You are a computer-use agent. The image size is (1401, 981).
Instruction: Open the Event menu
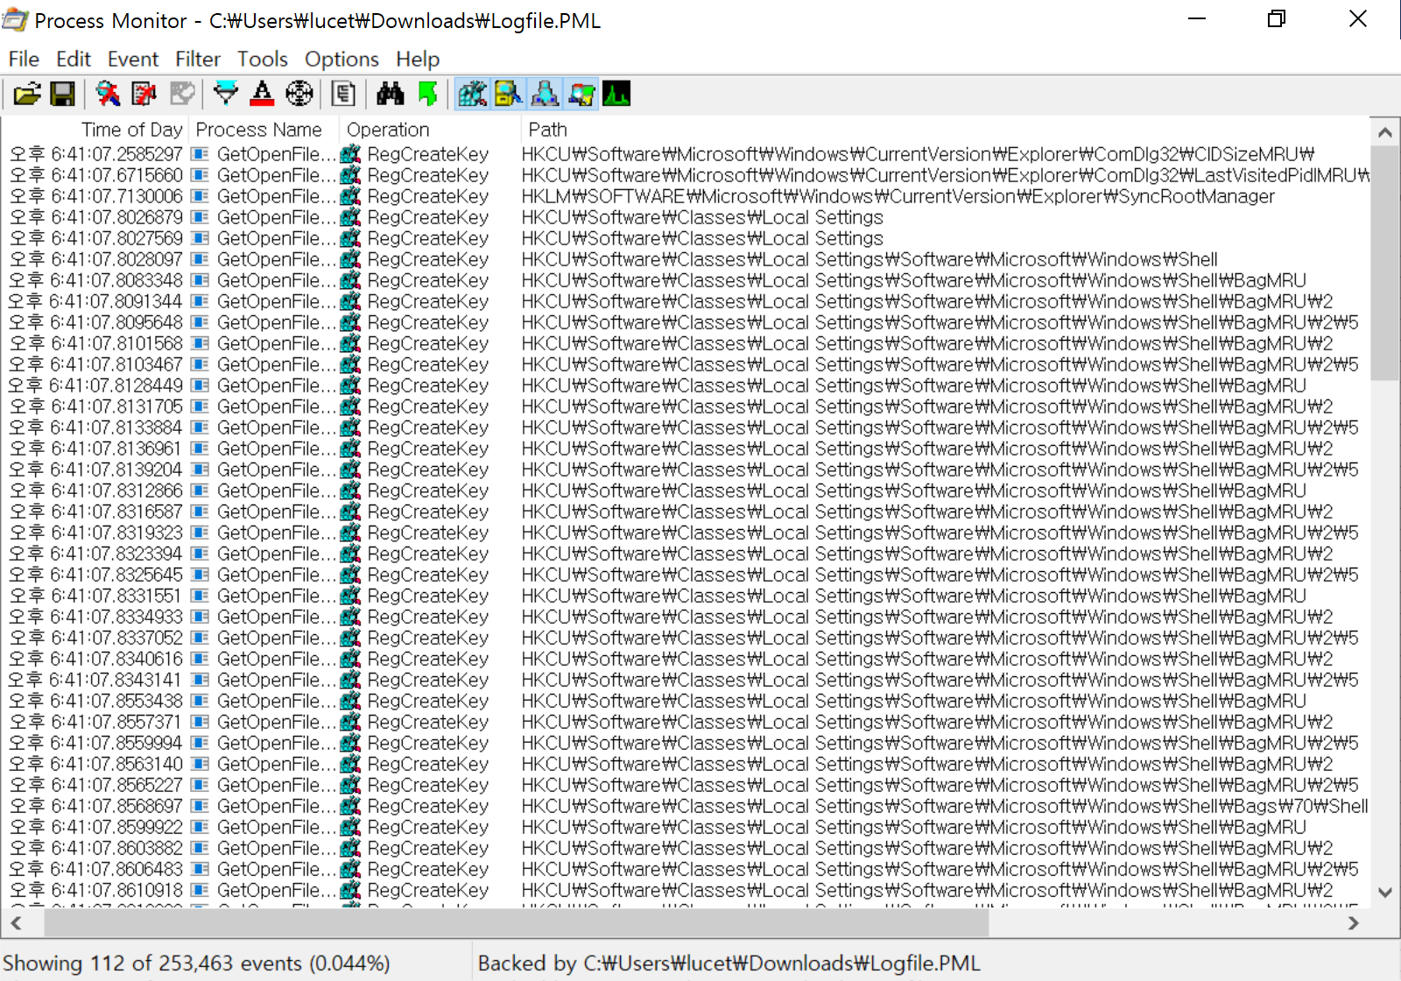pos(133,59)
